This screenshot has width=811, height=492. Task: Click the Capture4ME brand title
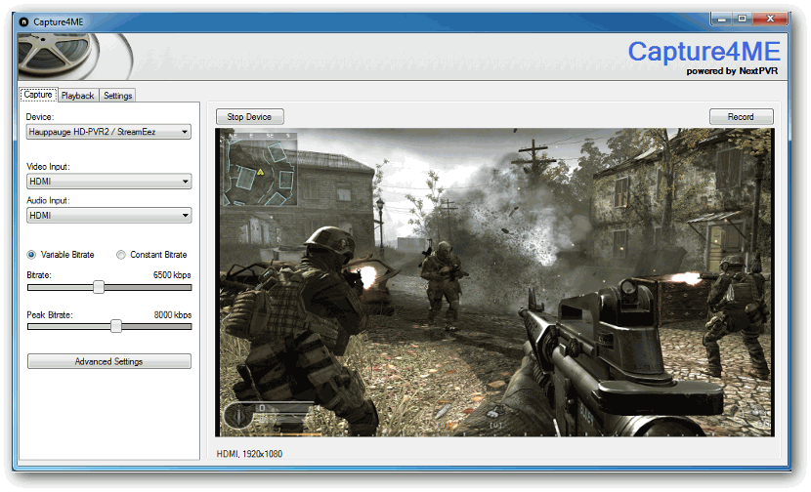(x=704, y=52)
